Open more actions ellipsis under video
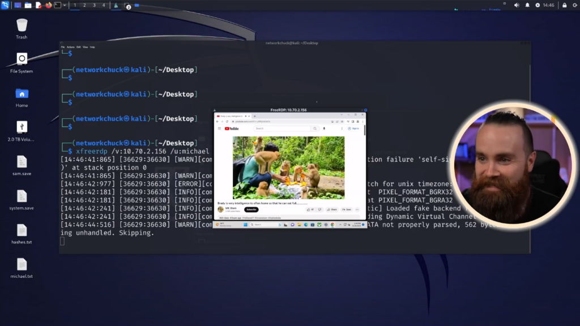The image size is (580, 326). (357, 209)
